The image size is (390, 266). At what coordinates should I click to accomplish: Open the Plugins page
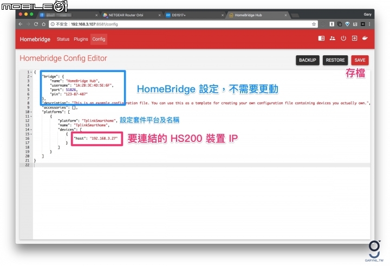coord(81,39)
